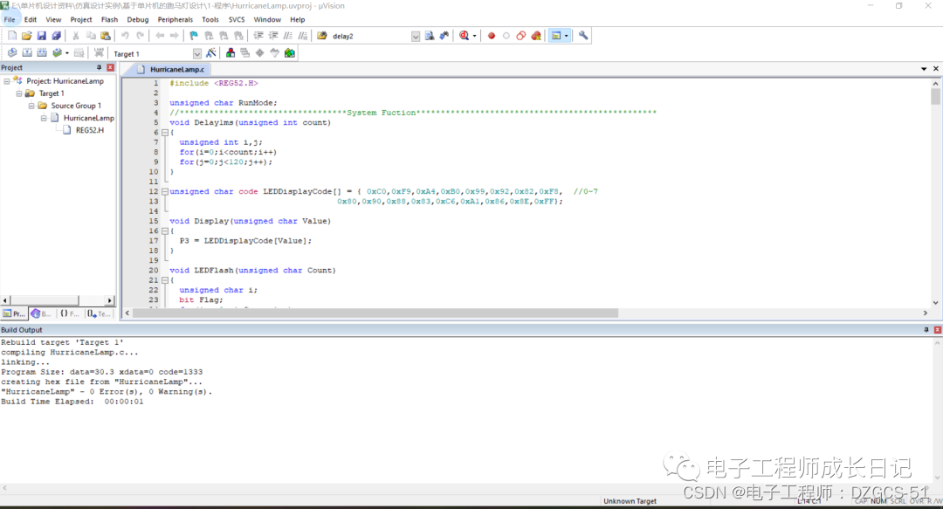943x509 pixels.
Task: Close the Project panel with red X
Action: (x=111, y=67)
